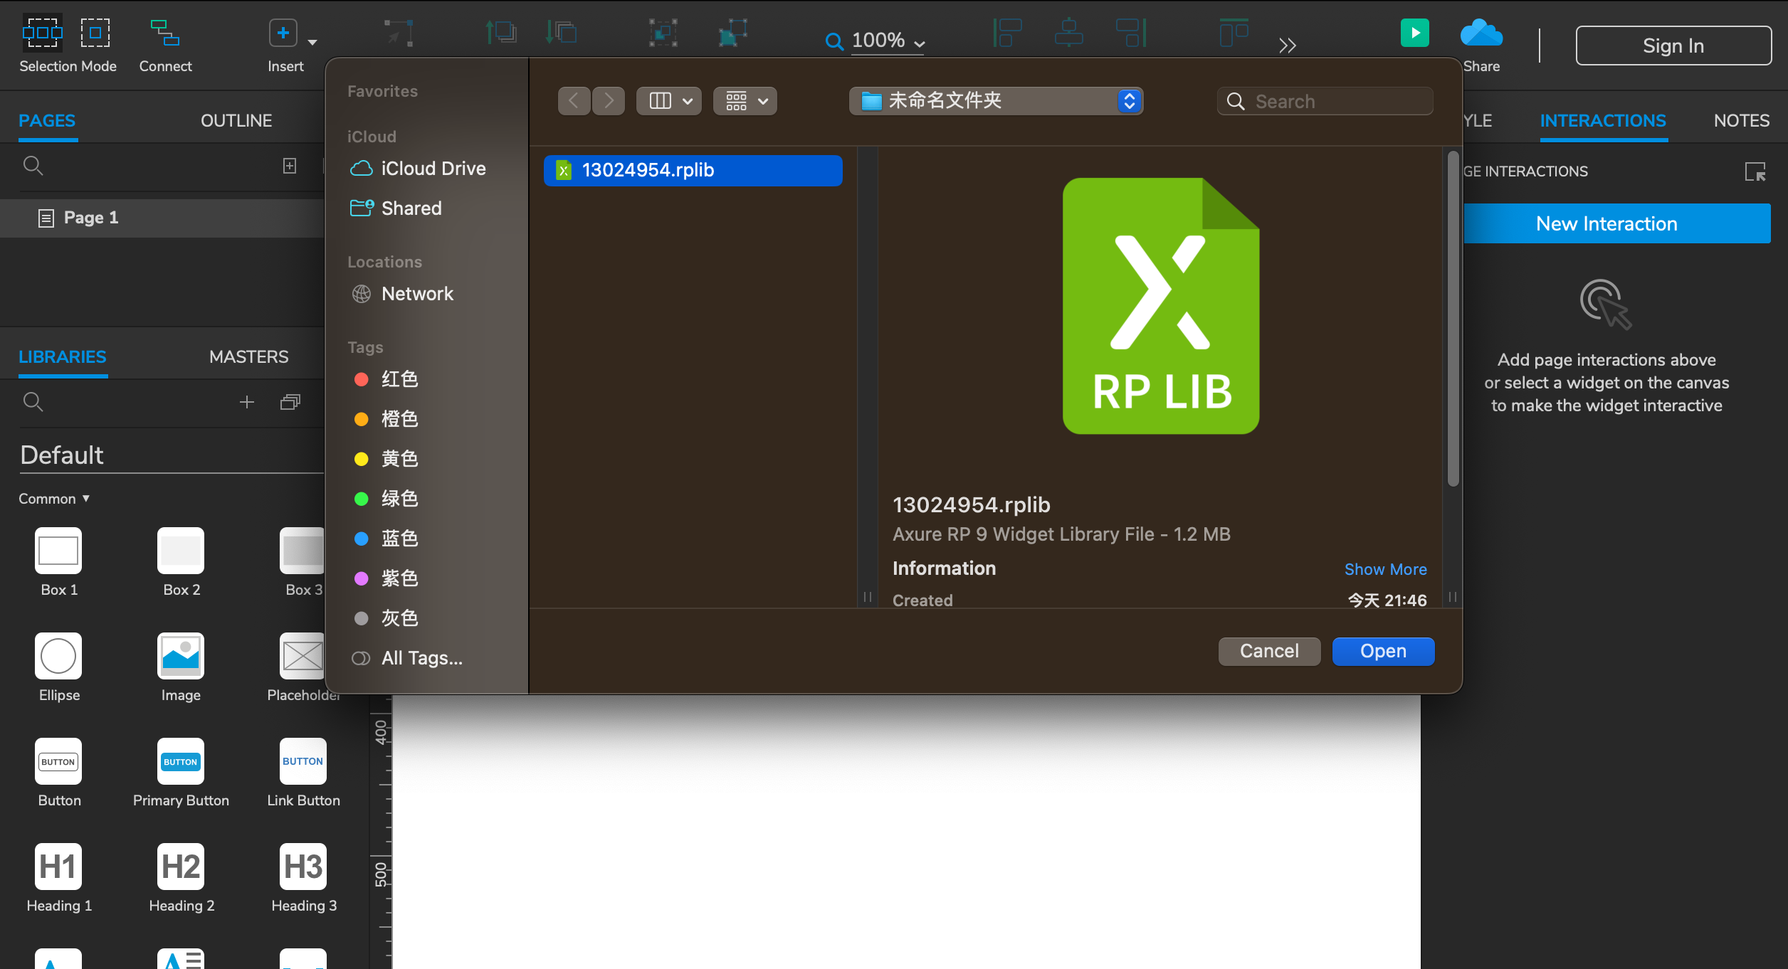Click the Align Top toolbar icon
This screenshot has width=1788, height=969.
pos(1234,33)
